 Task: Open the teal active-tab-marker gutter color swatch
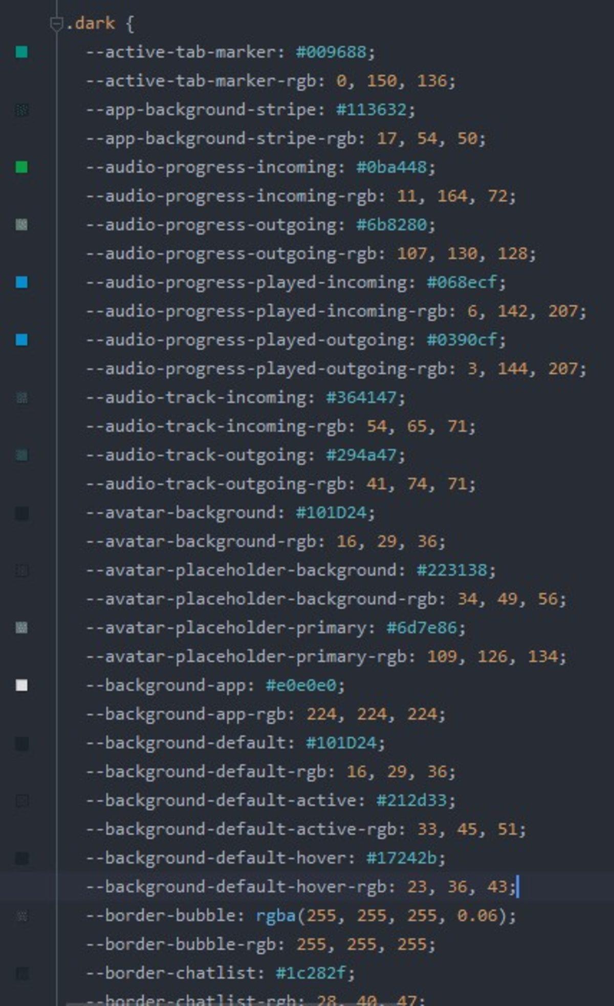(21, 52)
